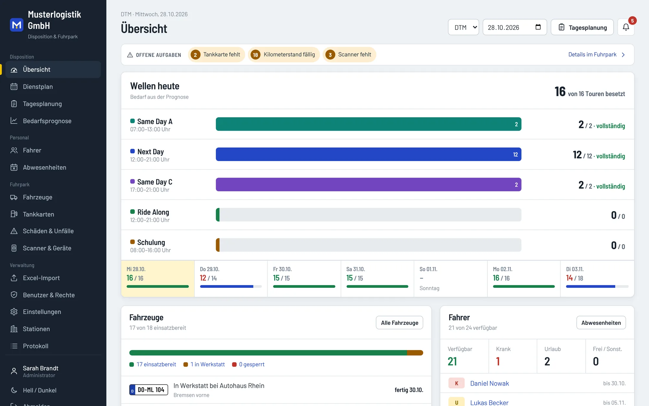Click the Tagesplanung header button
The height and width of the screenshot is (406, 649).
coord(582,27)
